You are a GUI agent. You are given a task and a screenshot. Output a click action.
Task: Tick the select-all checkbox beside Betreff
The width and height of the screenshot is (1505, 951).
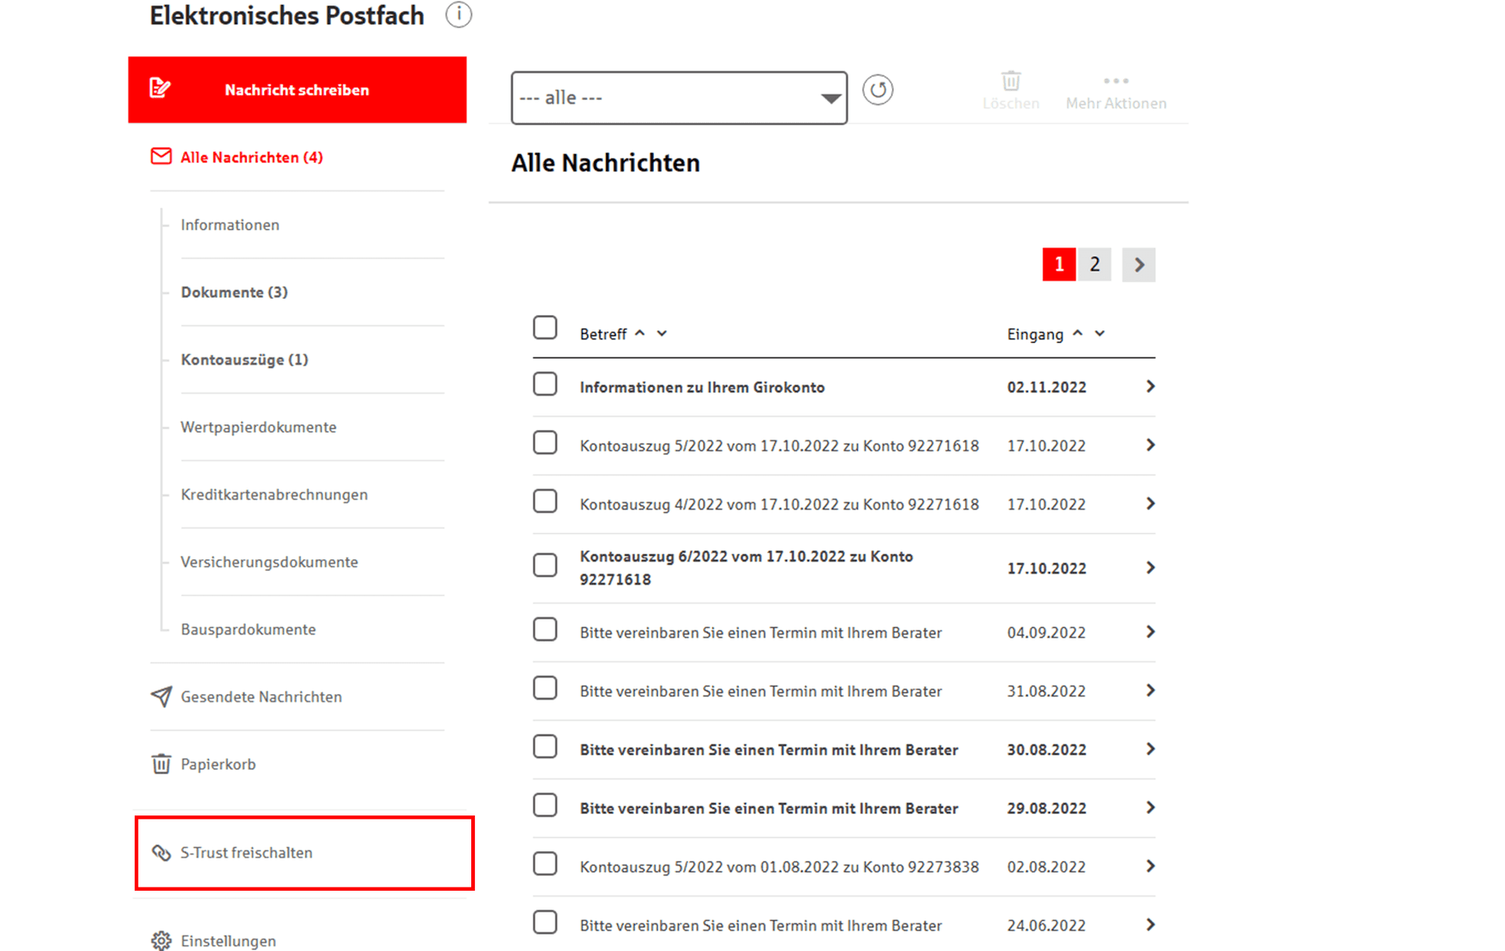point(545,327)
